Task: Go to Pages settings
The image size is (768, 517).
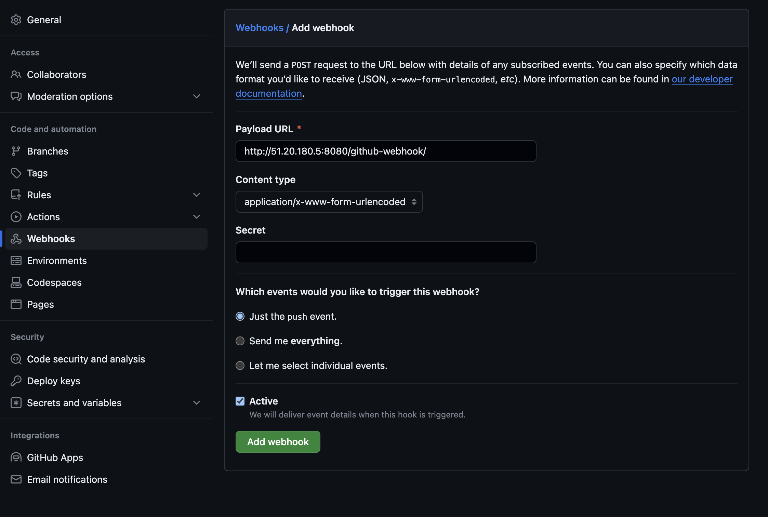Action: (40, 304)
